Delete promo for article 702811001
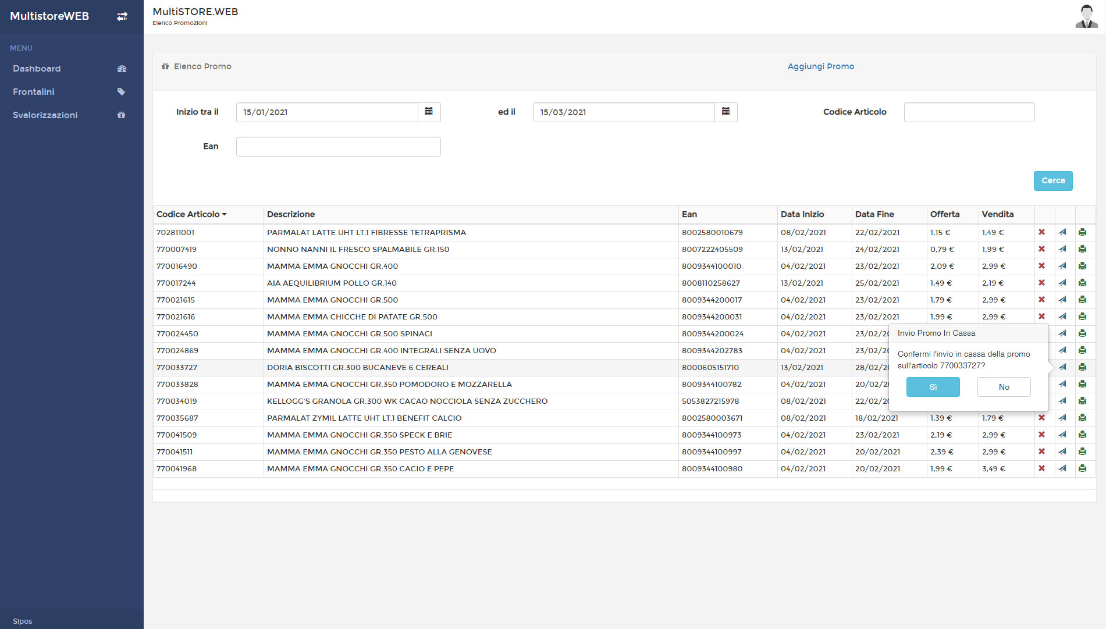Image resolution: width=1106 pixels, height=629 pixels. 1041,232
